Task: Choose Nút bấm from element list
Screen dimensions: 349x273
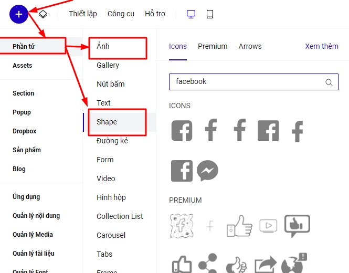Action: pos(110,84)
